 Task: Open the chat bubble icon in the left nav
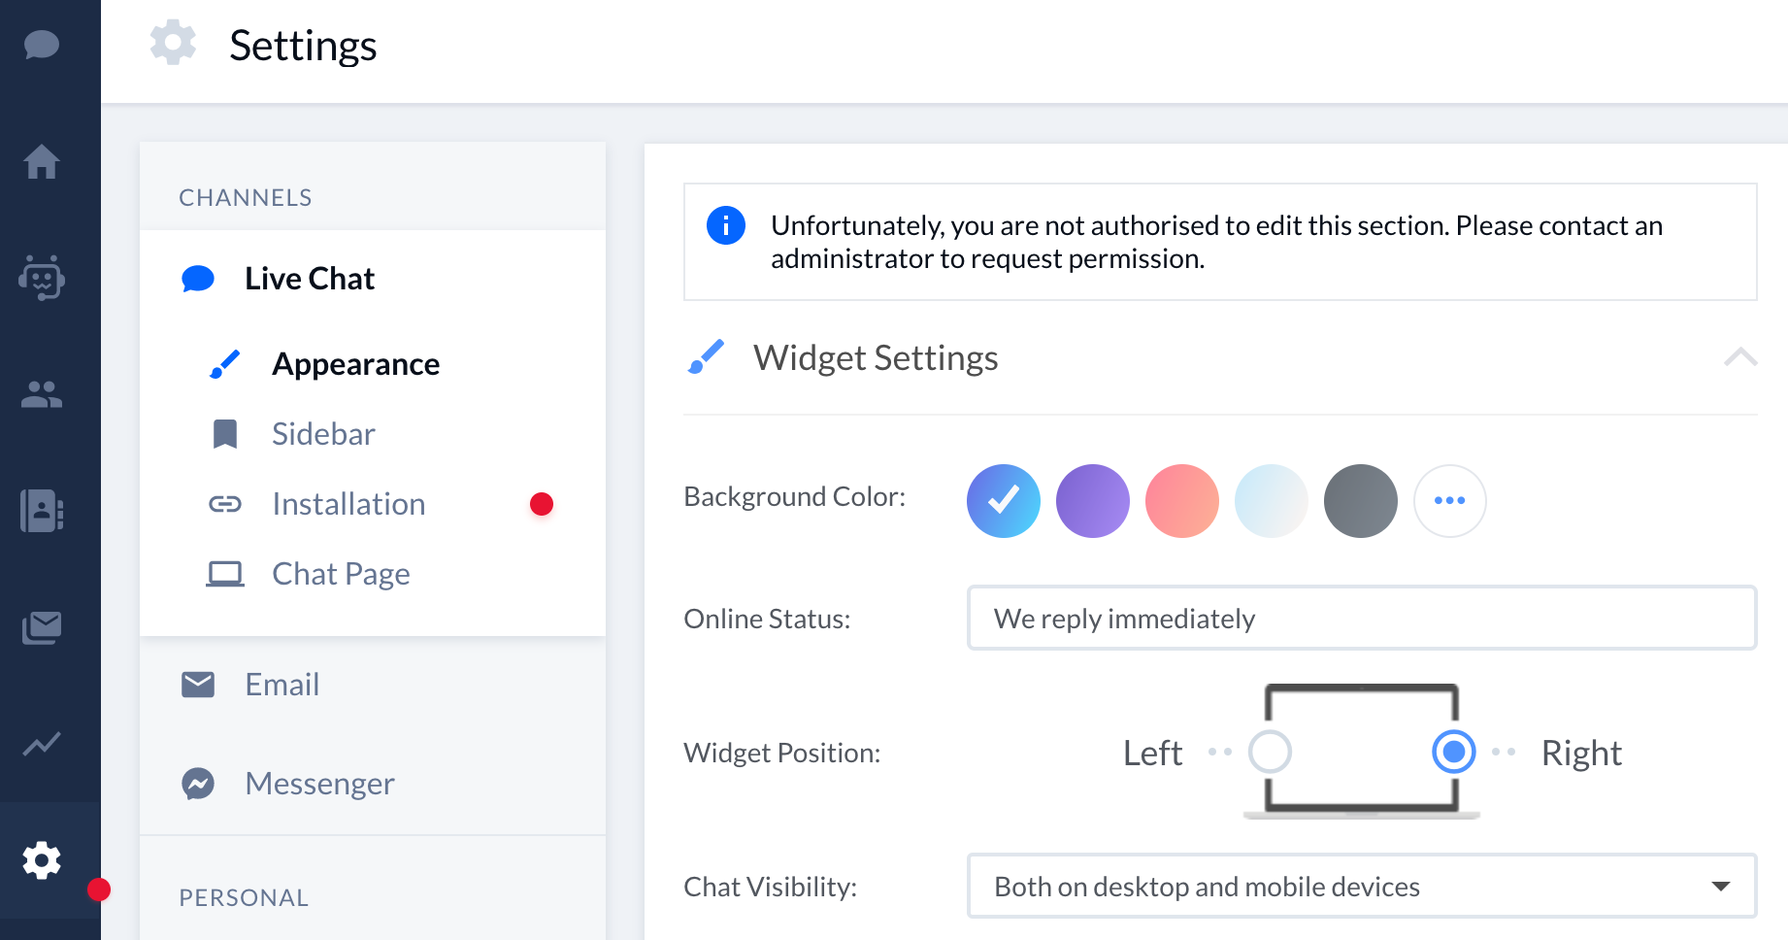click(x=42, y=45)
